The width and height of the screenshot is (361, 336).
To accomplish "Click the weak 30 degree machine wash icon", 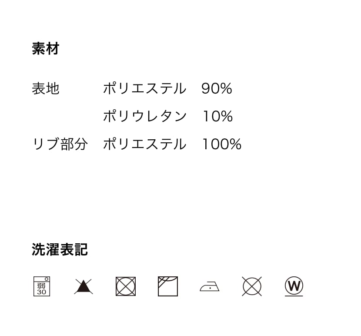I will 42,286.
